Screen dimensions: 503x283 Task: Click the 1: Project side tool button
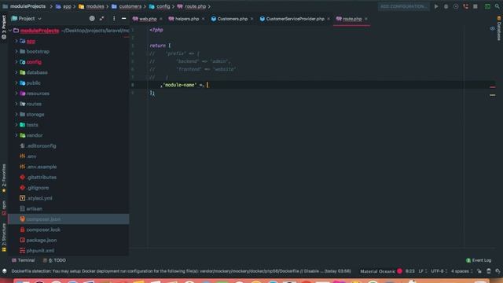tap(4, 28)
